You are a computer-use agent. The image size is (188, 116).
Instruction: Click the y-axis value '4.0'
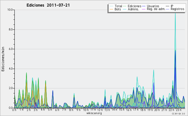(11, 69)
